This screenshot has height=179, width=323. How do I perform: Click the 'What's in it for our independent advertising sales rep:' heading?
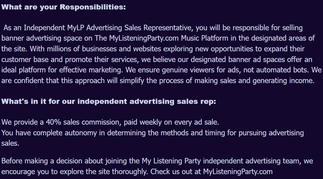[109, 101]
